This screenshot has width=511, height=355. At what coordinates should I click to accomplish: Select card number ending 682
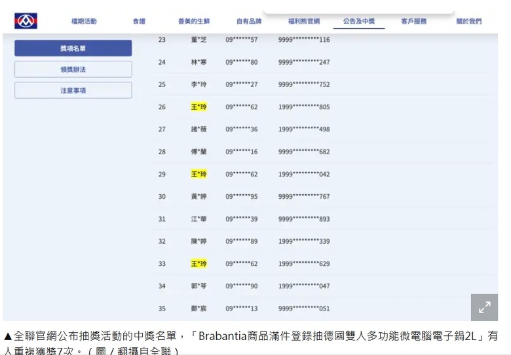tap(304, 152)
